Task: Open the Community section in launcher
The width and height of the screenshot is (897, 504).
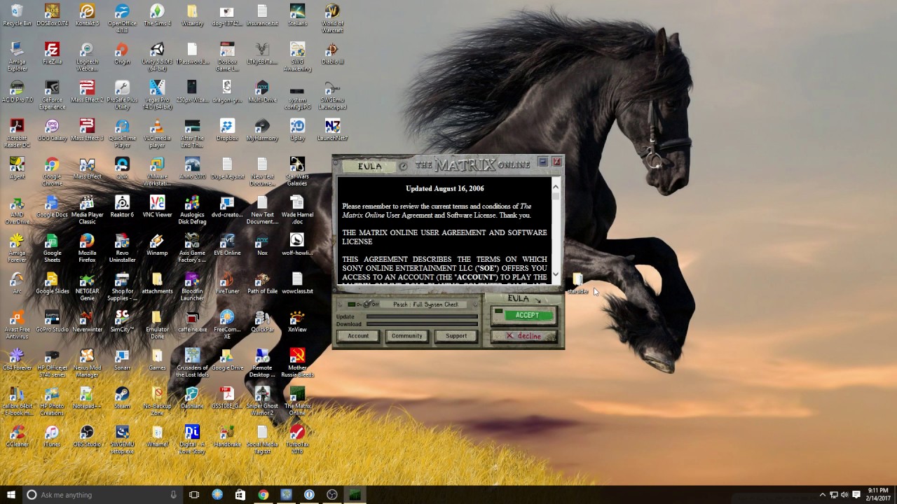Action: [x=406, y=336]
